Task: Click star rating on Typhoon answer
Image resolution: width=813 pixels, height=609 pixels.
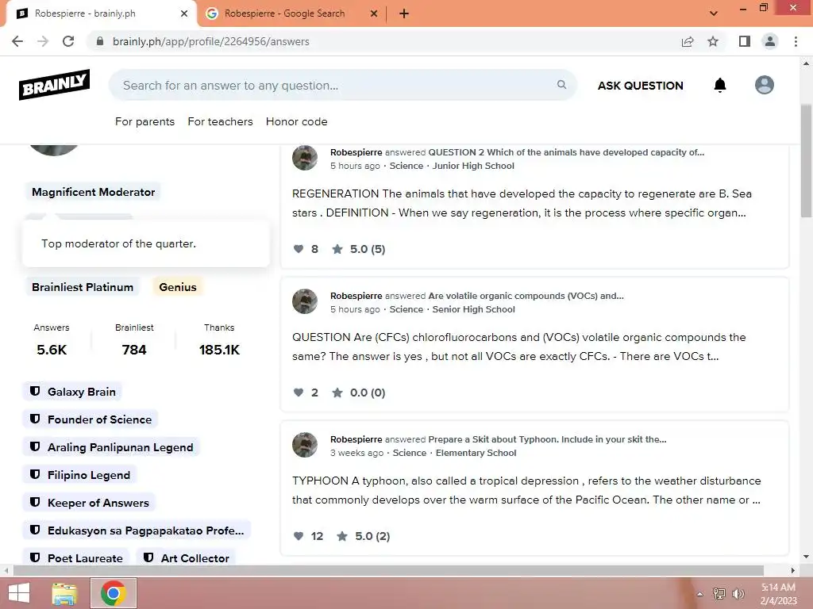Action: click(342, 536)
